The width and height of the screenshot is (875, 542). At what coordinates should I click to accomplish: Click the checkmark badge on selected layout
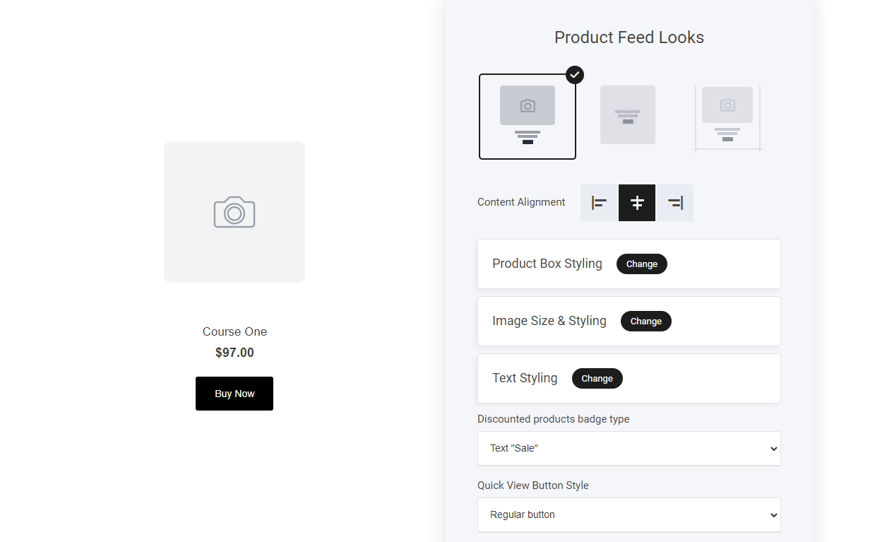pos(575,74)
